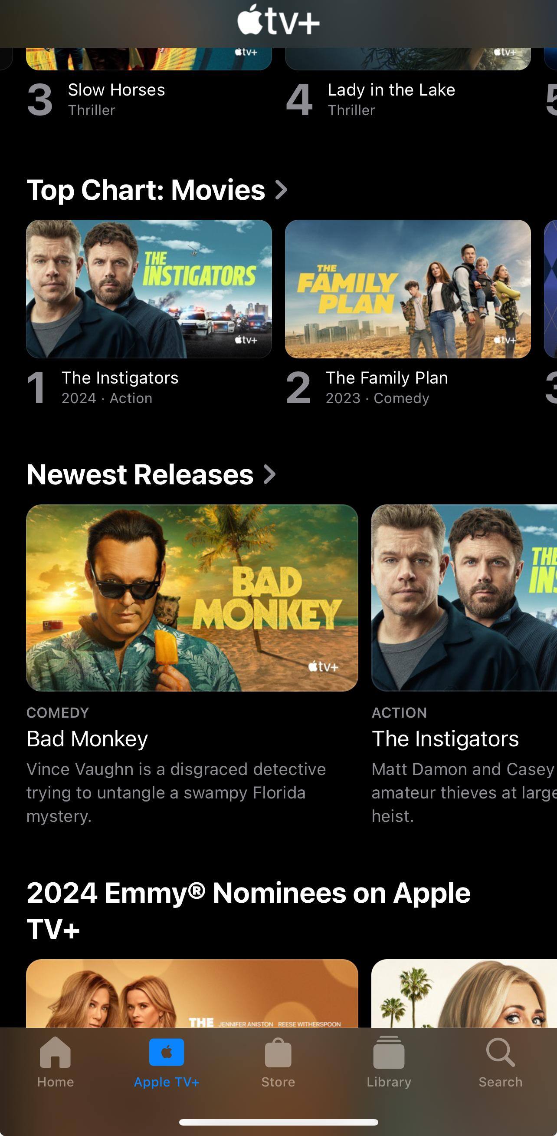The image size is (557, 1136).
Task: Open The Family Plan poster
Action: click(x=408, y=289)
